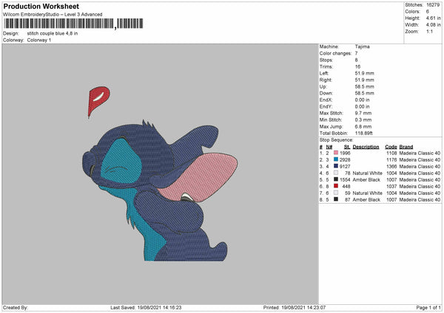Click thread code '1108' in stop 1
The width and height of the screenshot is (444, 313).
click(x=391, y=153)
